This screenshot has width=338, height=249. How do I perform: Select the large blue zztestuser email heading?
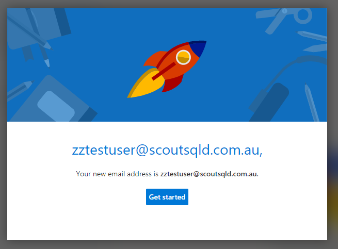coord(167,150)
